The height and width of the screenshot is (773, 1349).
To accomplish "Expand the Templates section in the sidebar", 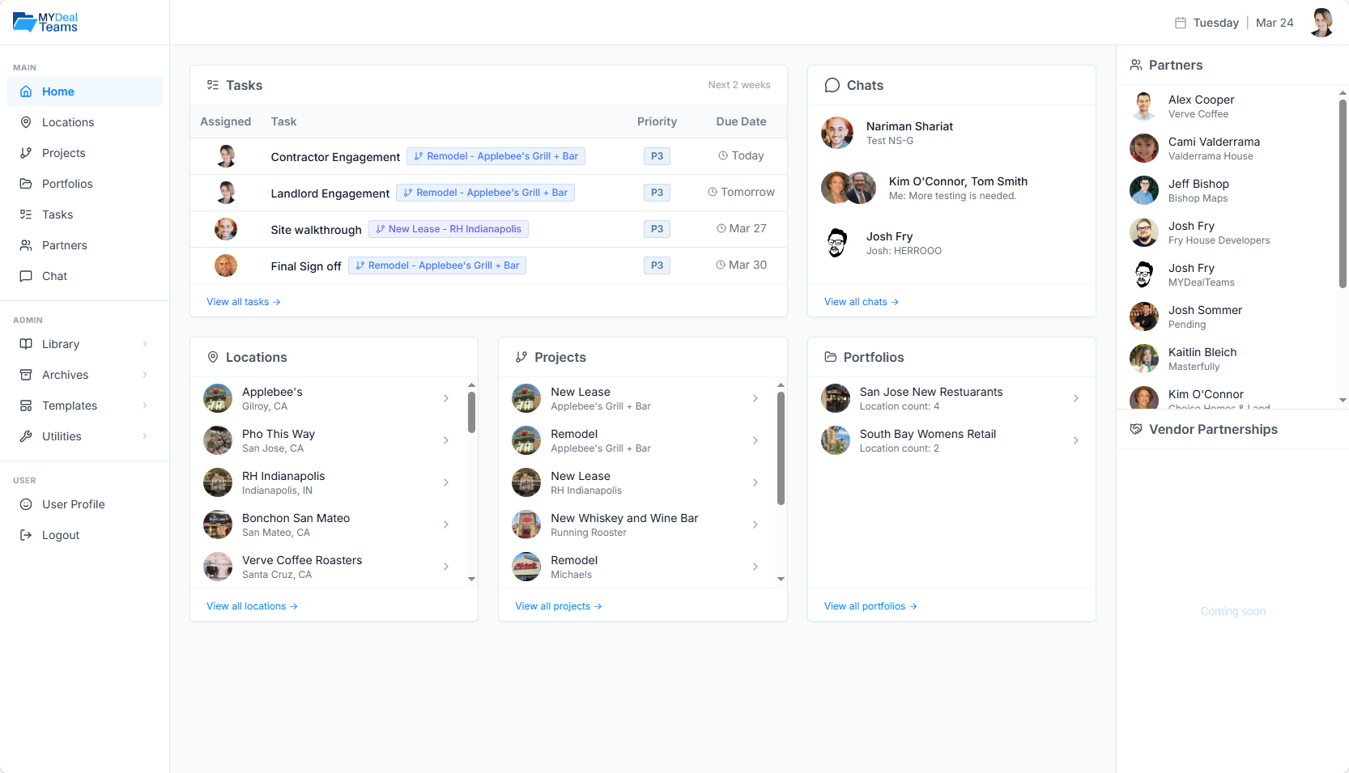I will click(x=27, y=406).
